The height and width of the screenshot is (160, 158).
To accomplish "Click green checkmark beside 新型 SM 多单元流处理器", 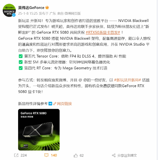I will click(x=21, y=62).
